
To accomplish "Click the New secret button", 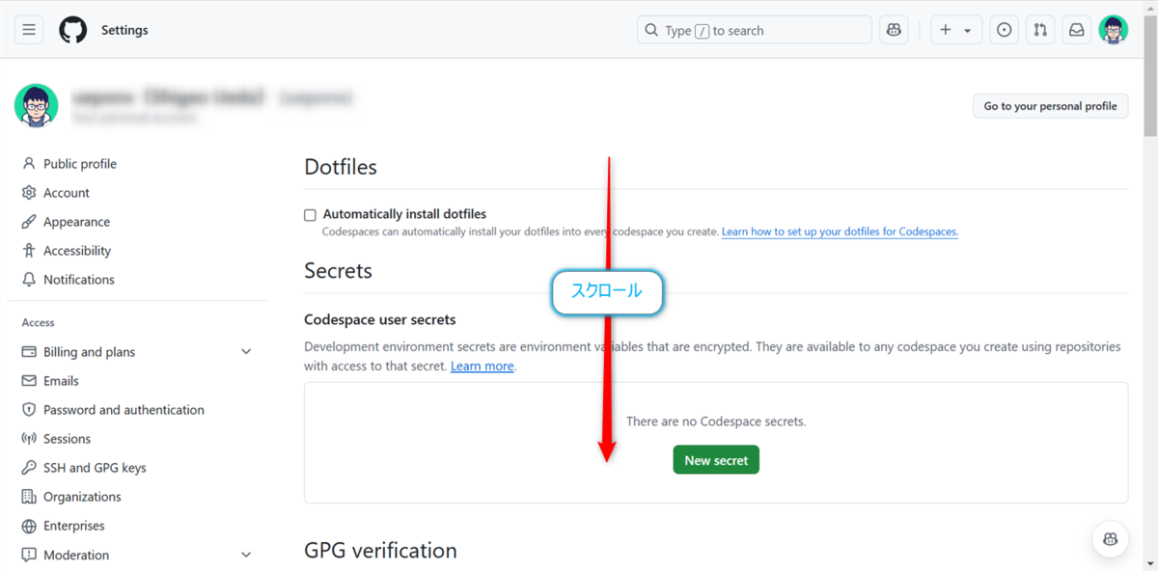I will point(715,459).
